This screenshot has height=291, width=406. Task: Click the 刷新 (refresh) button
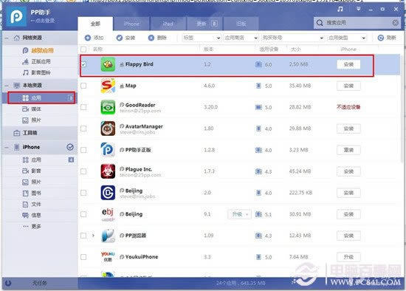387,38
